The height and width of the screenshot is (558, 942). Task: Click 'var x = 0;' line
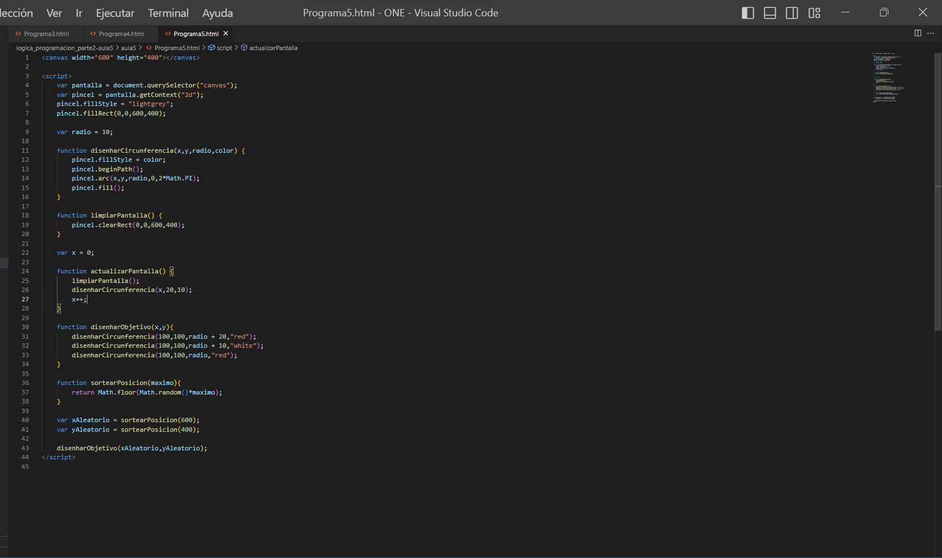[x=75, y=253]
